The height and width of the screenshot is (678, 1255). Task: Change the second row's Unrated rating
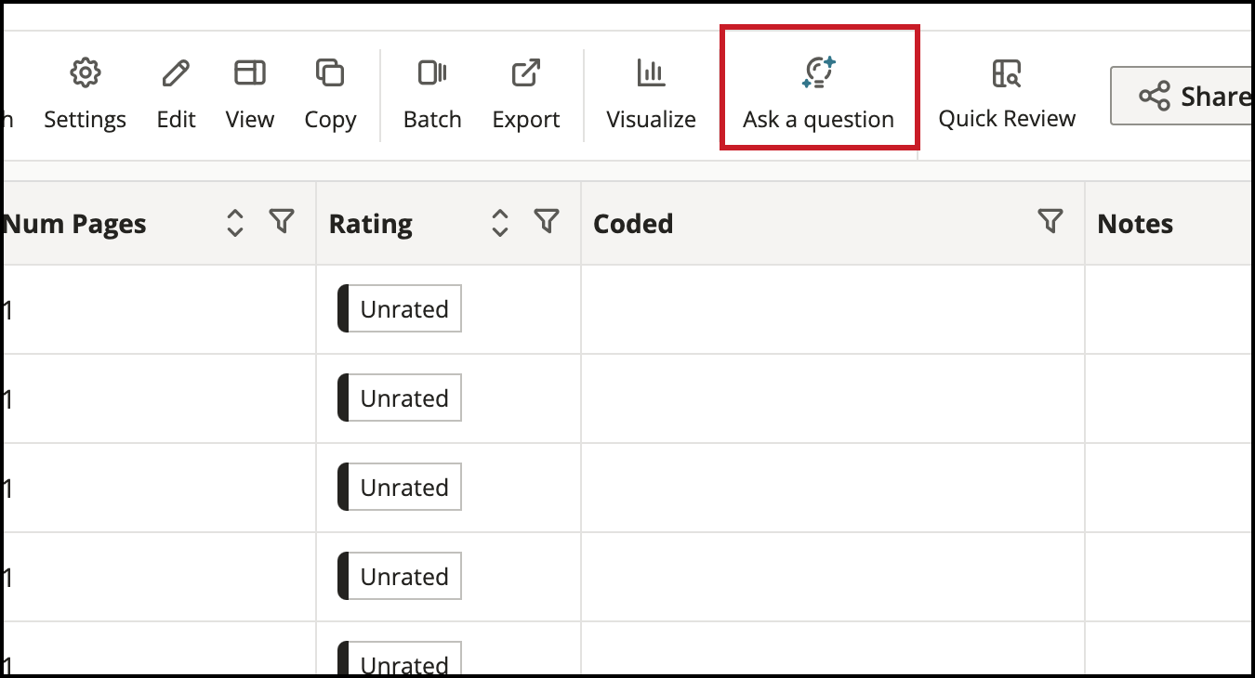[x=400, y=398]
